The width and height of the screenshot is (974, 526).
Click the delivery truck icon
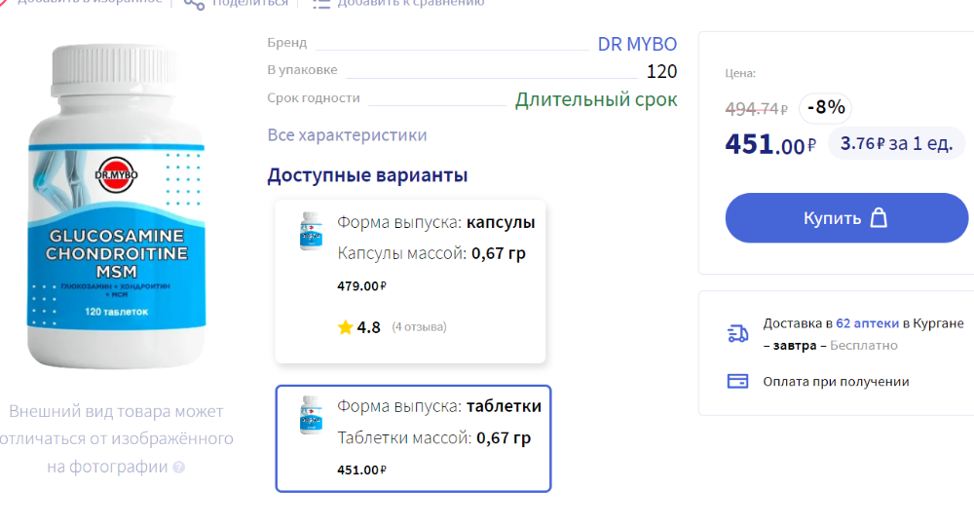pos(738,333)
